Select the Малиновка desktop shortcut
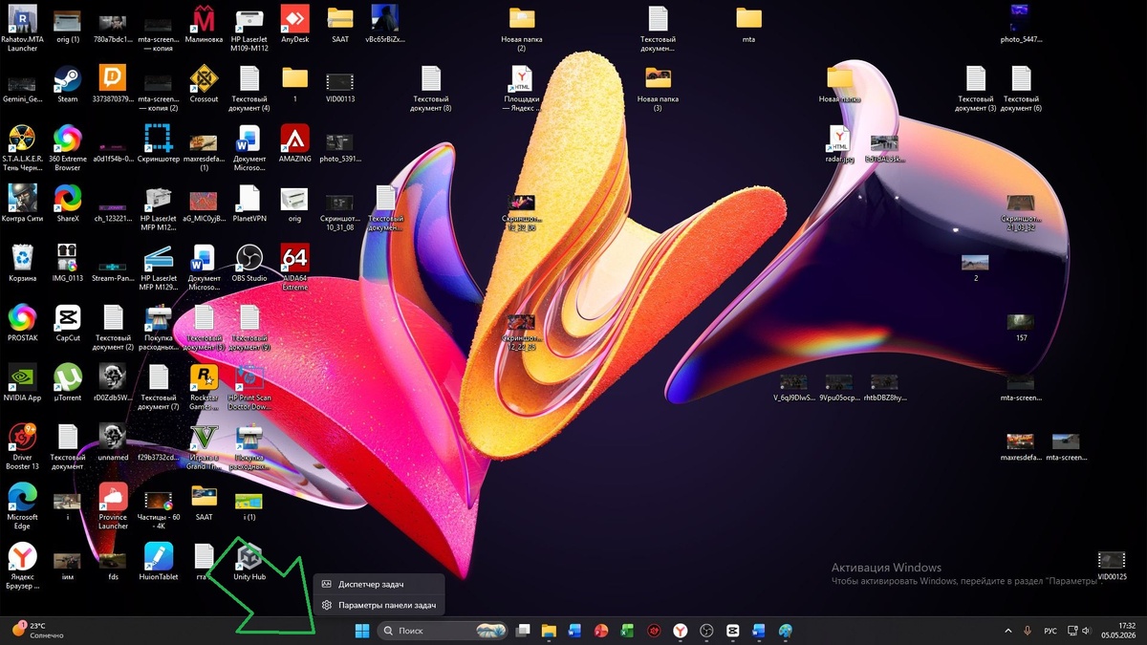Screen dimensions: 1147x645 204,25
